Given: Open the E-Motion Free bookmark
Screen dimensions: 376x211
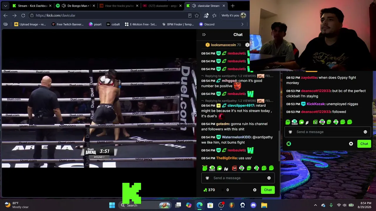Looking at the screenshot, I should click(141, 24).
